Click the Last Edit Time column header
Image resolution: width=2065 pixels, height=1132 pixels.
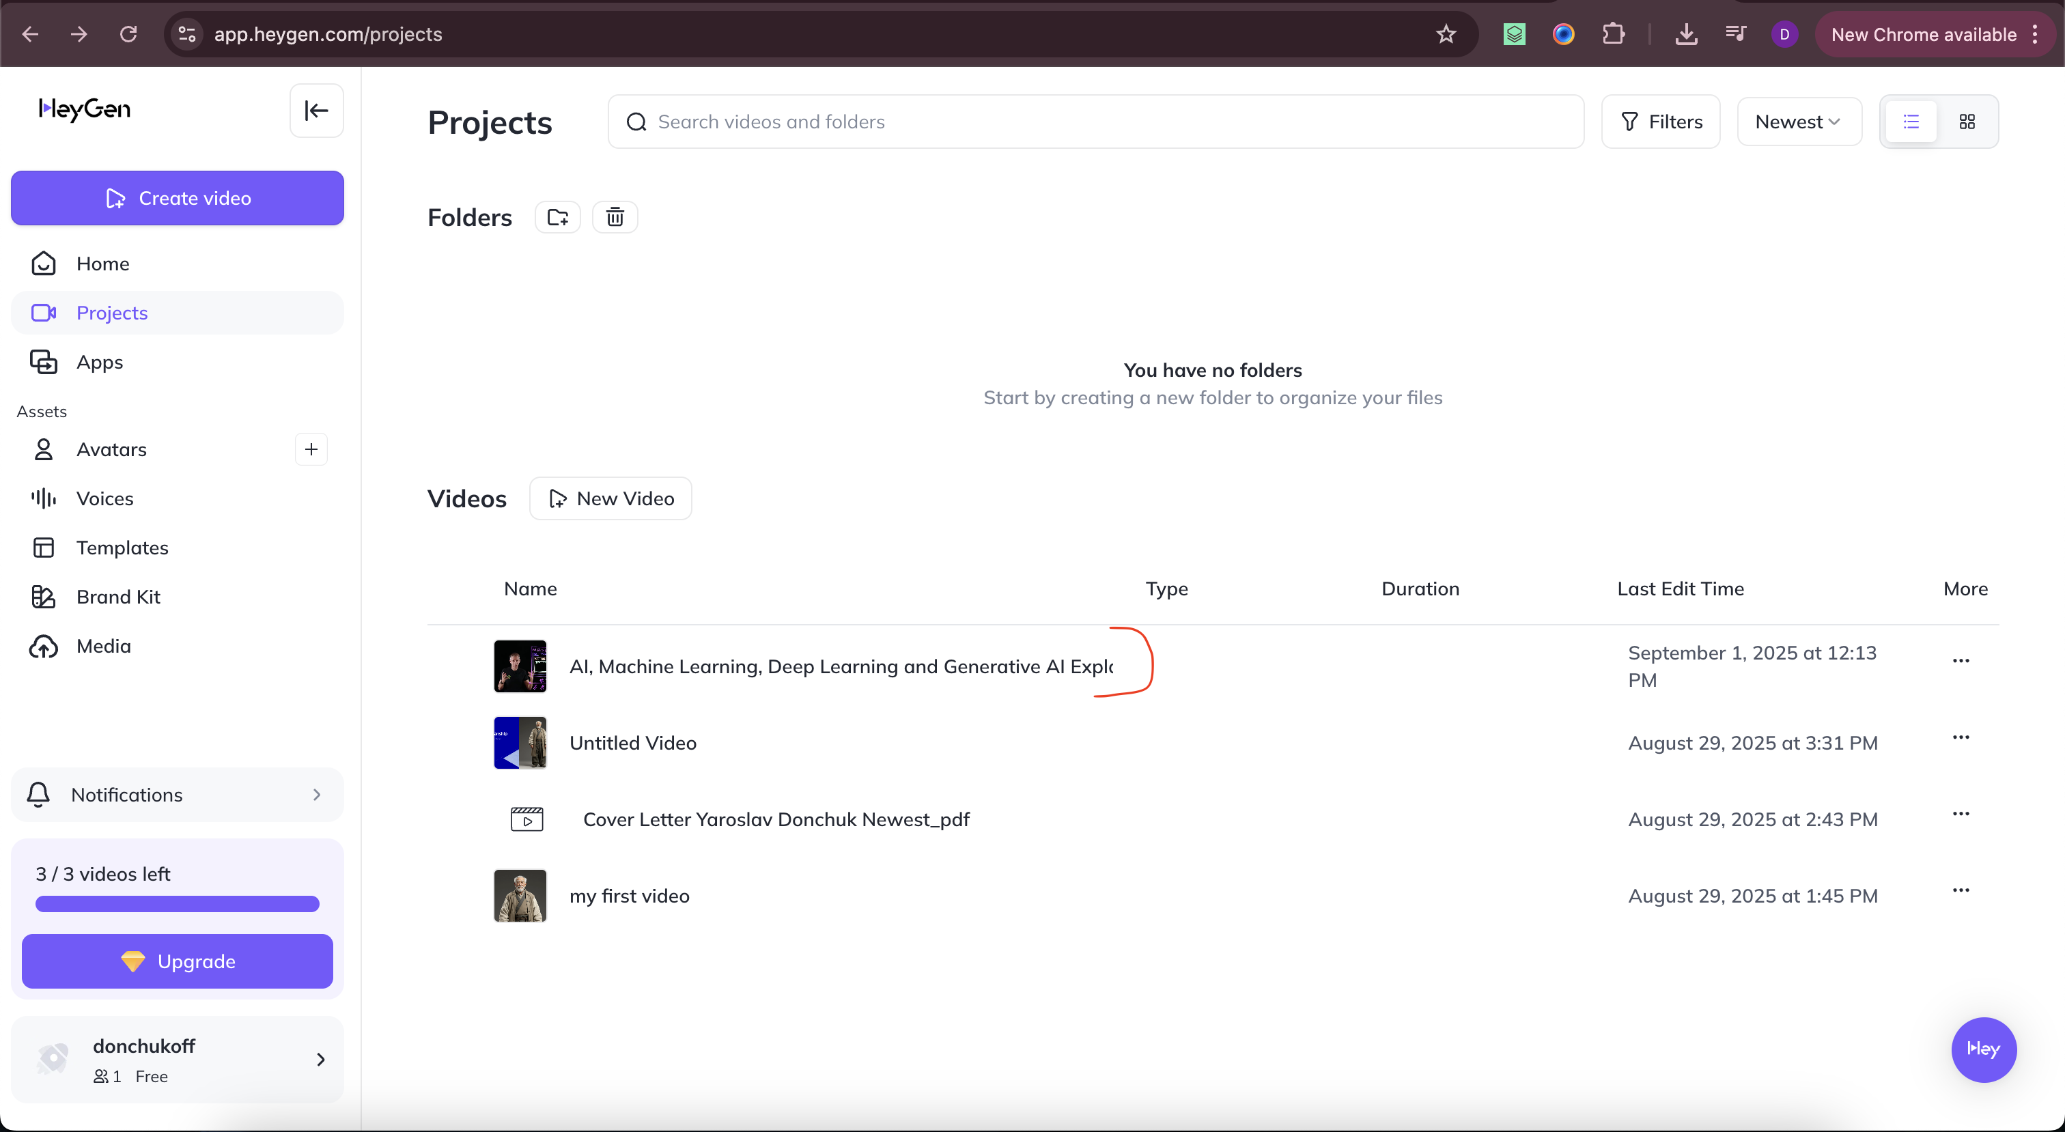(x=1681, y=589)
